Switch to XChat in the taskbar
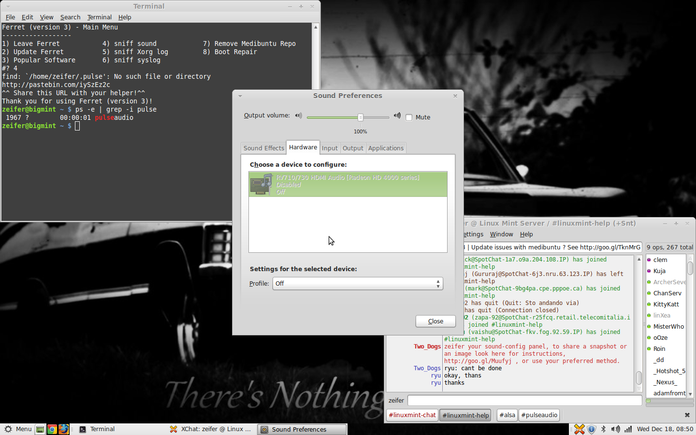The height and width of the screenshot is (435, 696). click(x=210, y=429)
